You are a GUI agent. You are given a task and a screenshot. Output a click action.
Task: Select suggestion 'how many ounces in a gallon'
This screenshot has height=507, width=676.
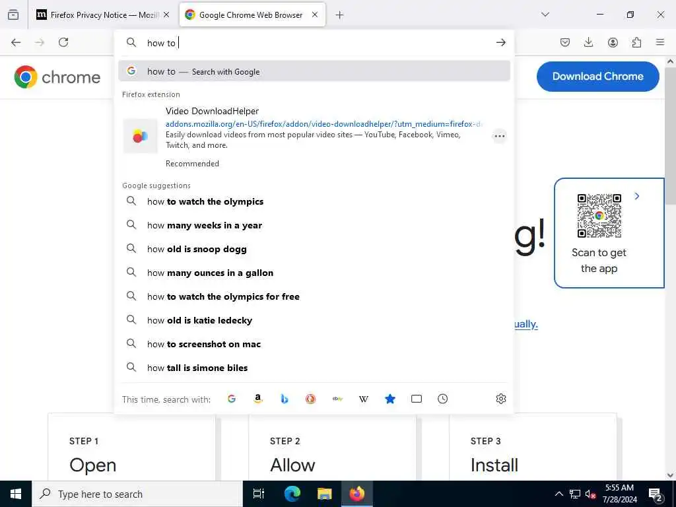(x=314, y=273)
